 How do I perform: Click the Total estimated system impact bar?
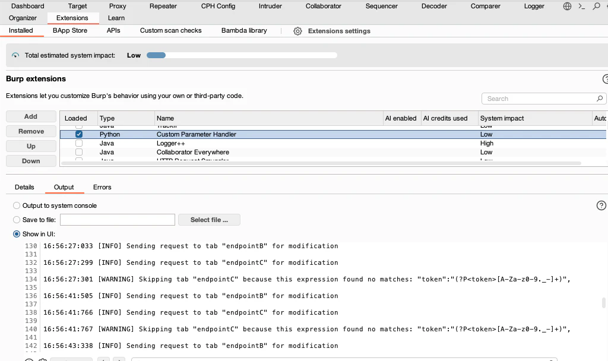[x=242, y=55]
